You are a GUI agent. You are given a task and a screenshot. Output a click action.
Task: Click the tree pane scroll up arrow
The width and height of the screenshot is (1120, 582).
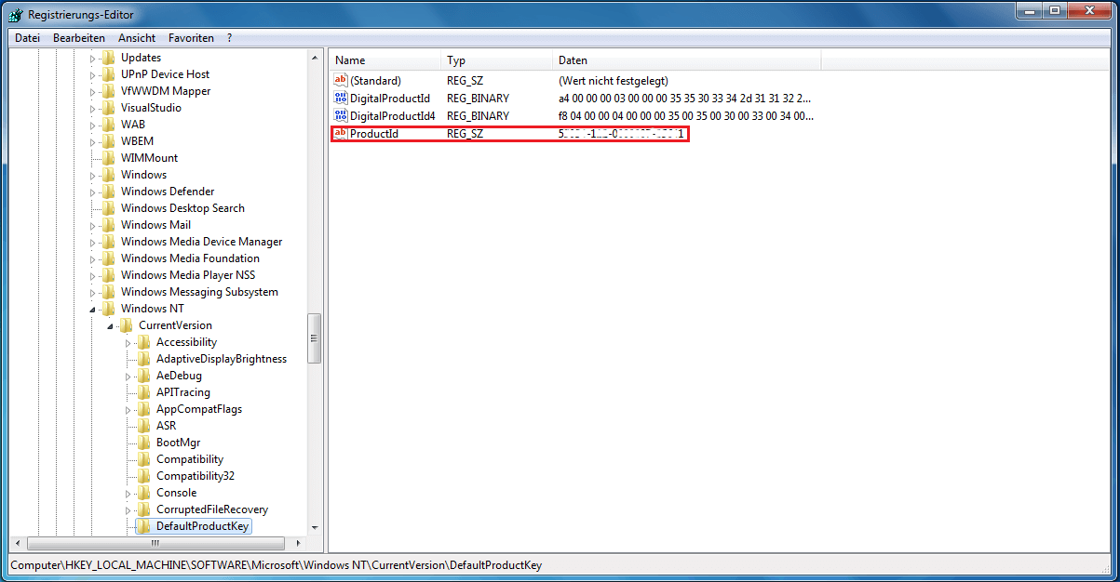pos(315,58)
